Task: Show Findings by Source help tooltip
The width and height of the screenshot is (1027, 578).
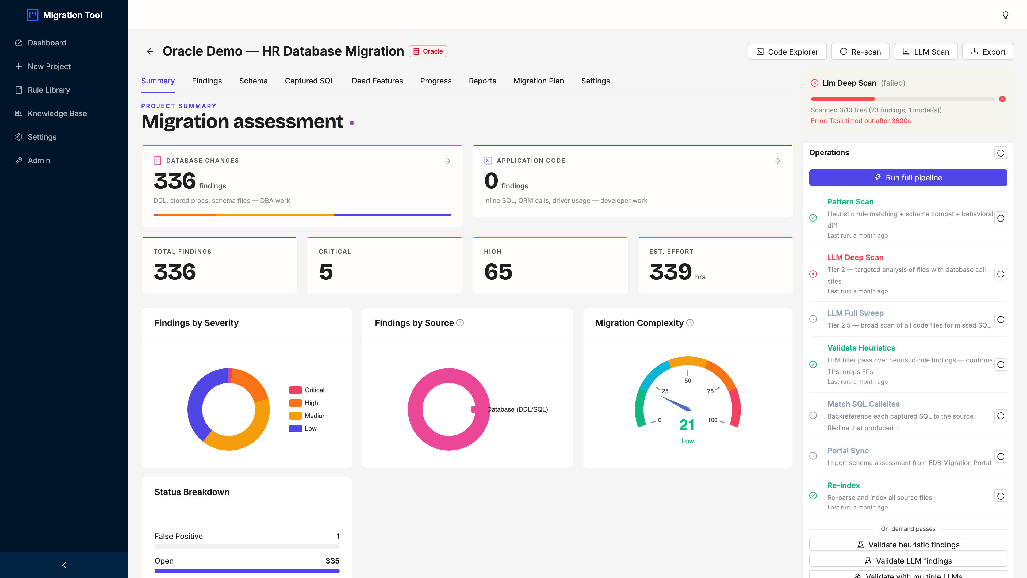Action: point(460,323)
